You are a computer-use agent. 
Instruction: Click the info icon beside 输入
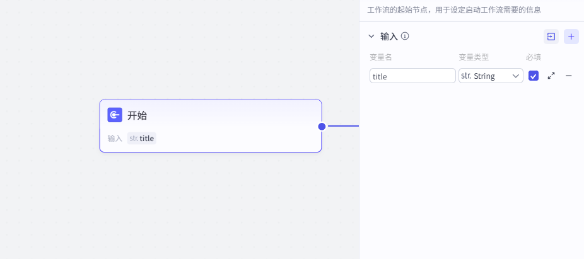pyautogui.click(x=405, y=37)
